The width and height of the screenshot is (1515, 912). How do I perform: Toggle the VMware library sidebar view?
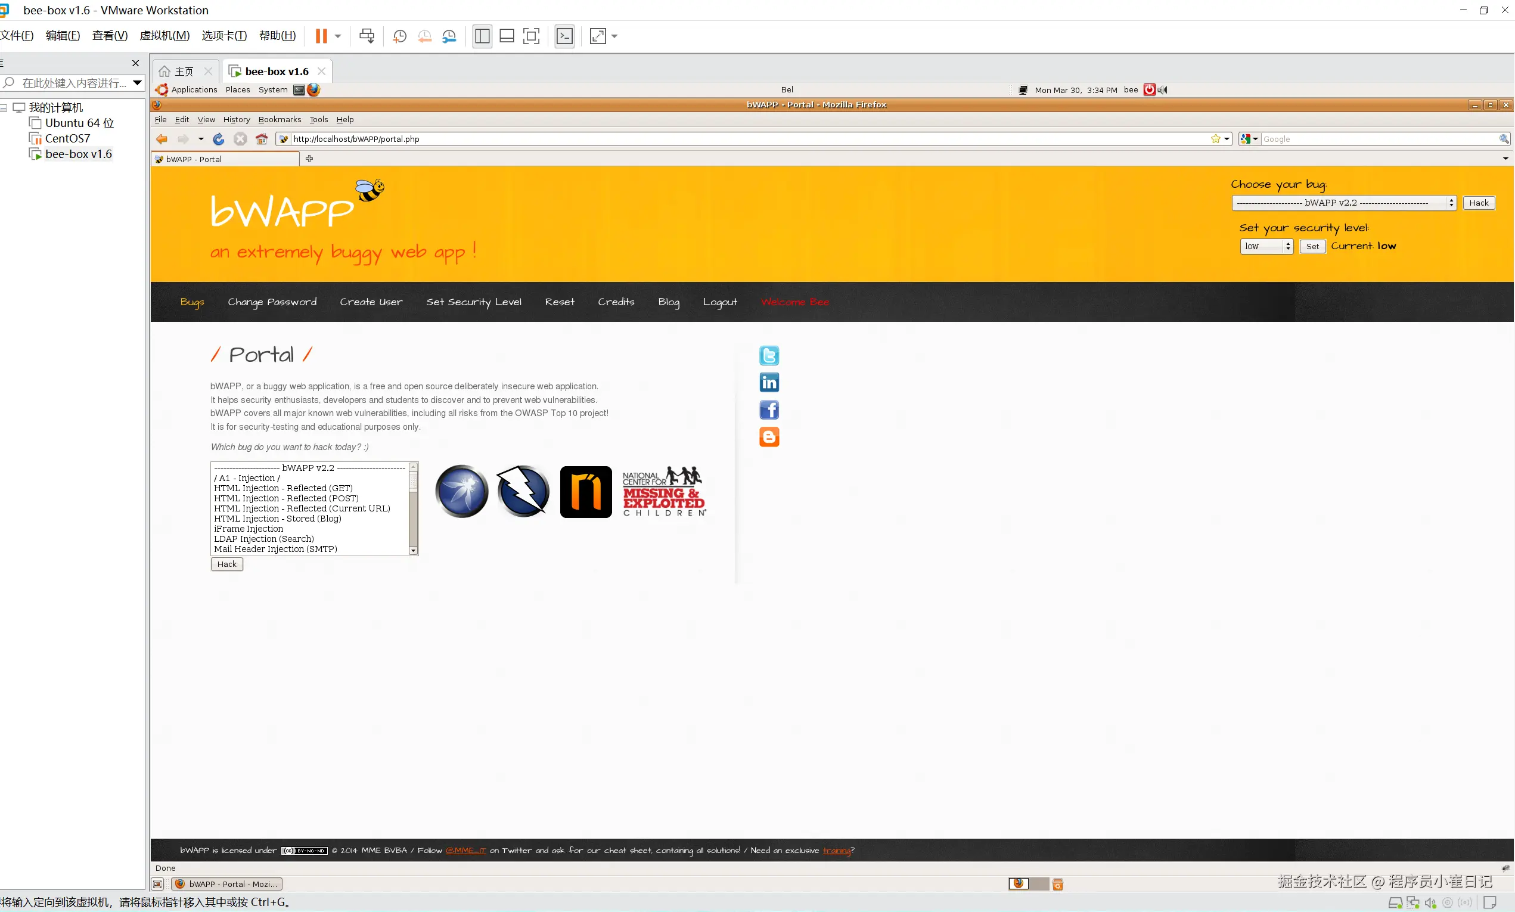tap(482, 36)
